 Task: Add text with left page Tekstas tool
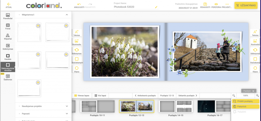[x=76, y=33]
